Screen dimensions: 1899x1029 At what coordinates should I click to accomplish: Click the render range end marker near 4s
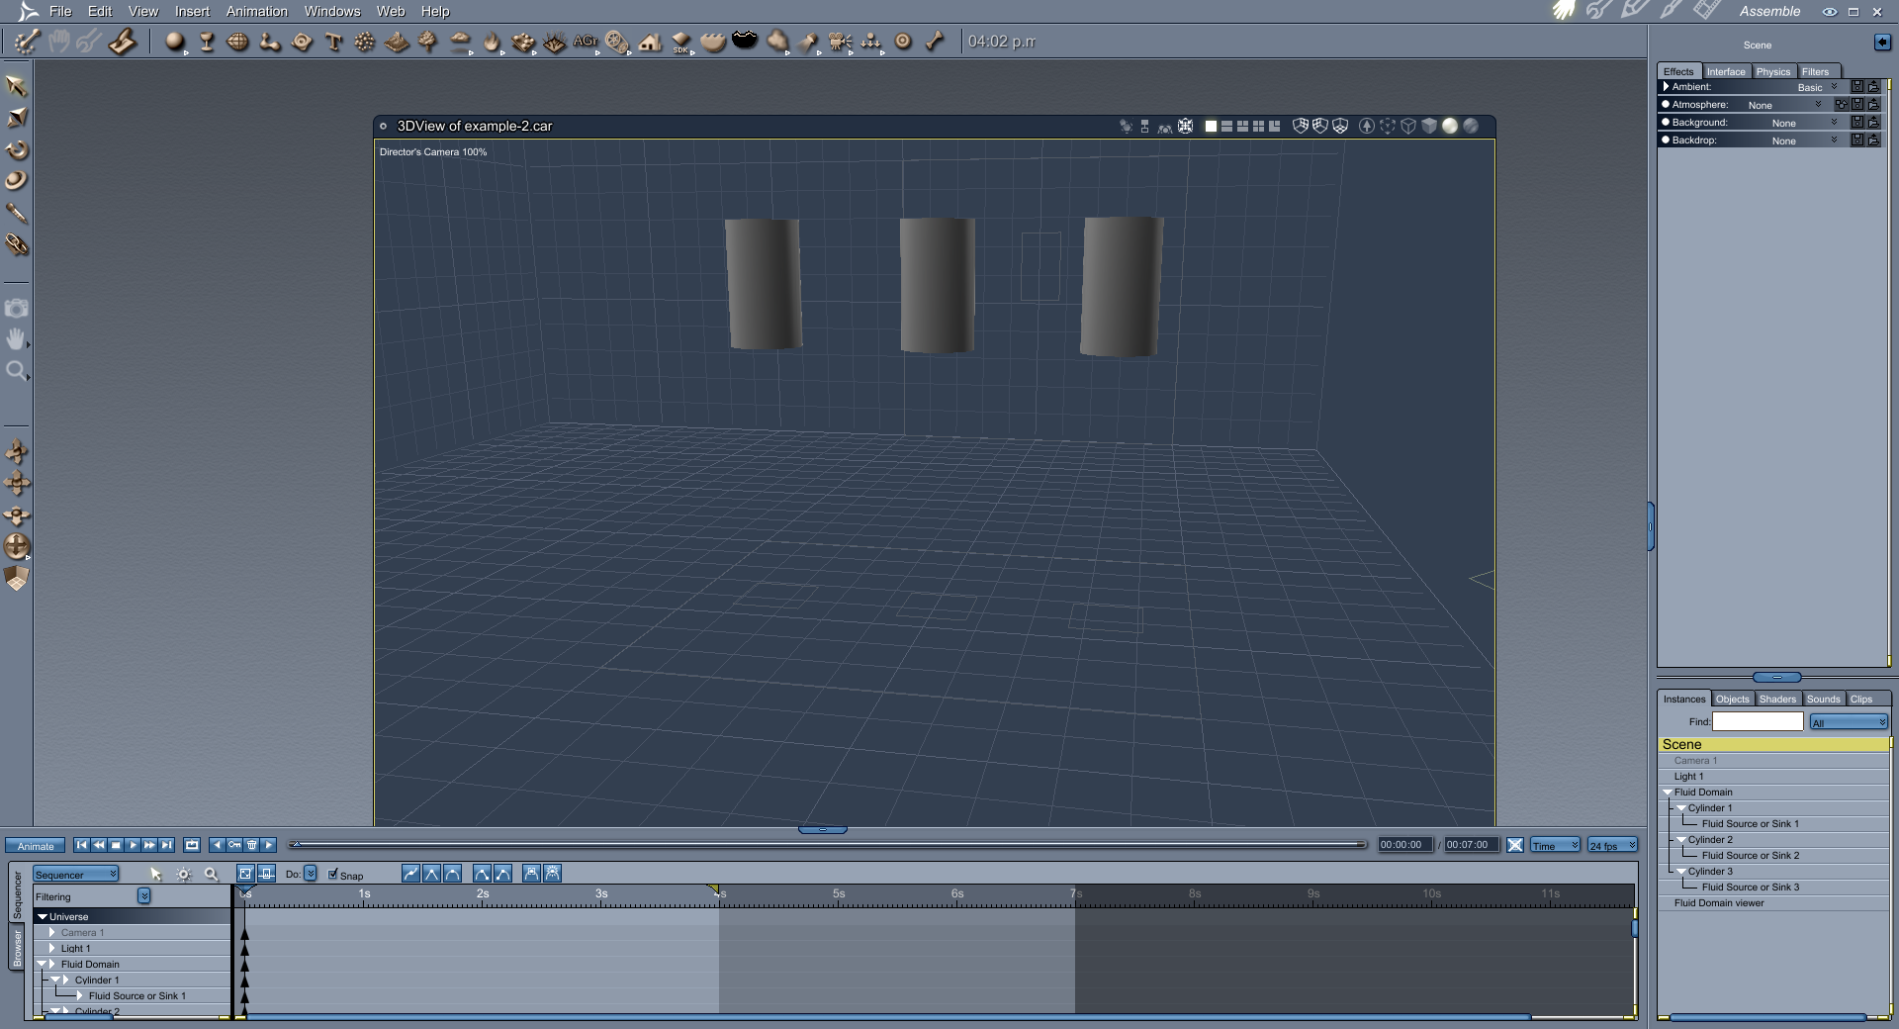[x=713, y=889]
